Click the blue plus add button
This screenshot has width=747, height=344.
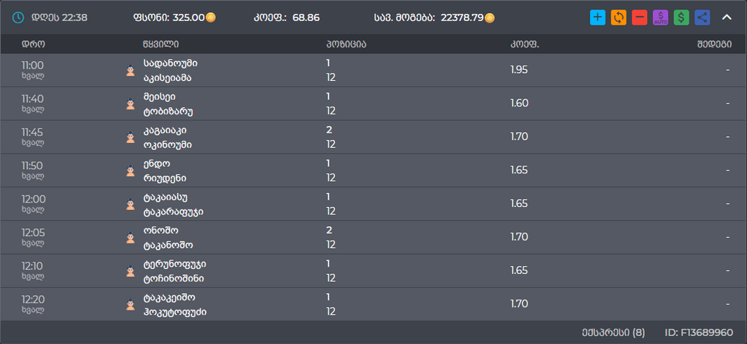[597, 17]
